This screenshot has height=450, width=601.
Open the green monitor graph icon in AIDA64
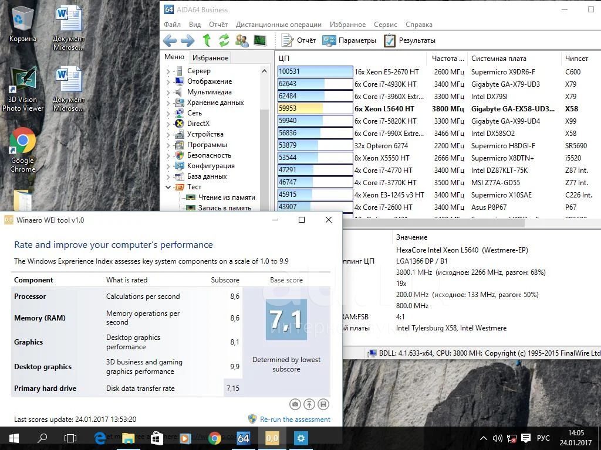[260, 40]
